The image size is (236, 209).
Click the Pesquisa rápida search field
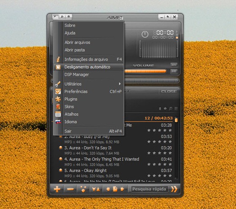pyautogui.click(x=150, y=189)
